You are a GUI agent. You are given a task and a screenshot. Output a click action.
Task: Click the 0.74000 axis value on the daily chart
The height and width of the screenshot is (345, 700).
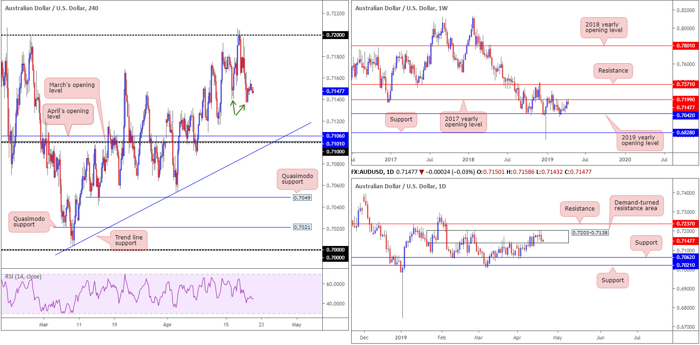click(686, 193)
